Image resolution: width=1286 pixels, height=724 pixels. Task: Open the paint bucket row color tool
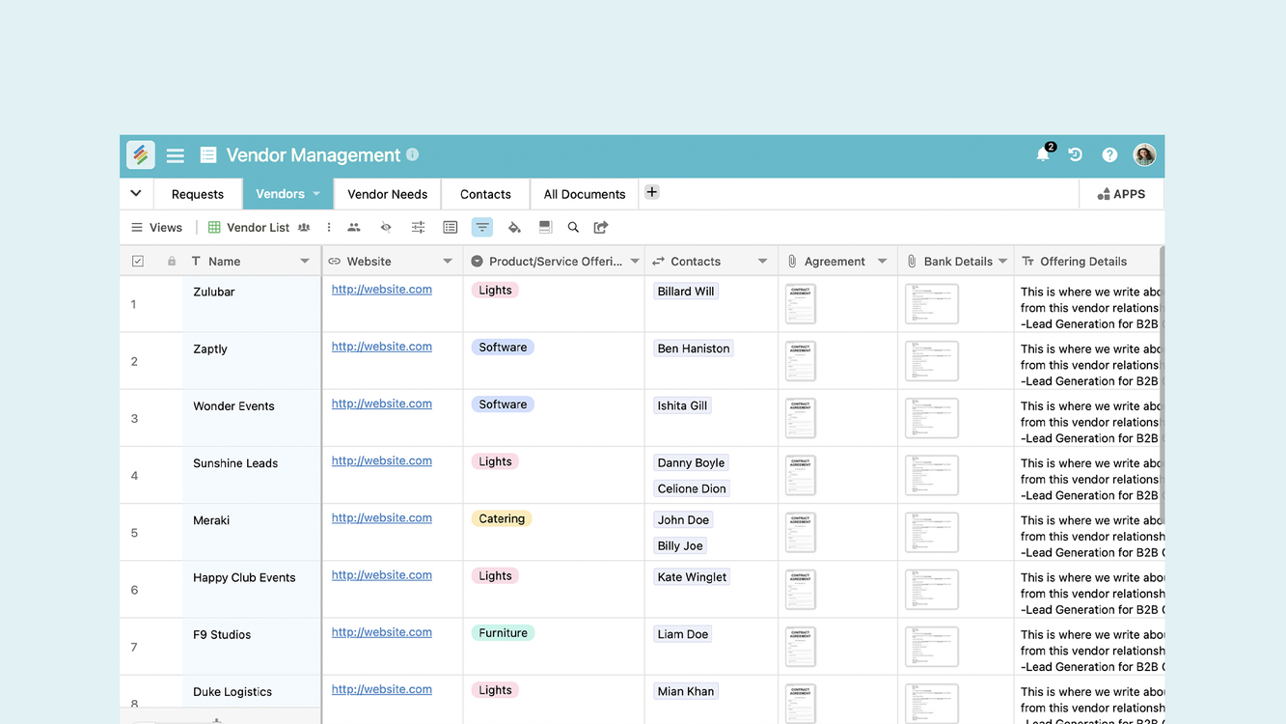[514, 228]
